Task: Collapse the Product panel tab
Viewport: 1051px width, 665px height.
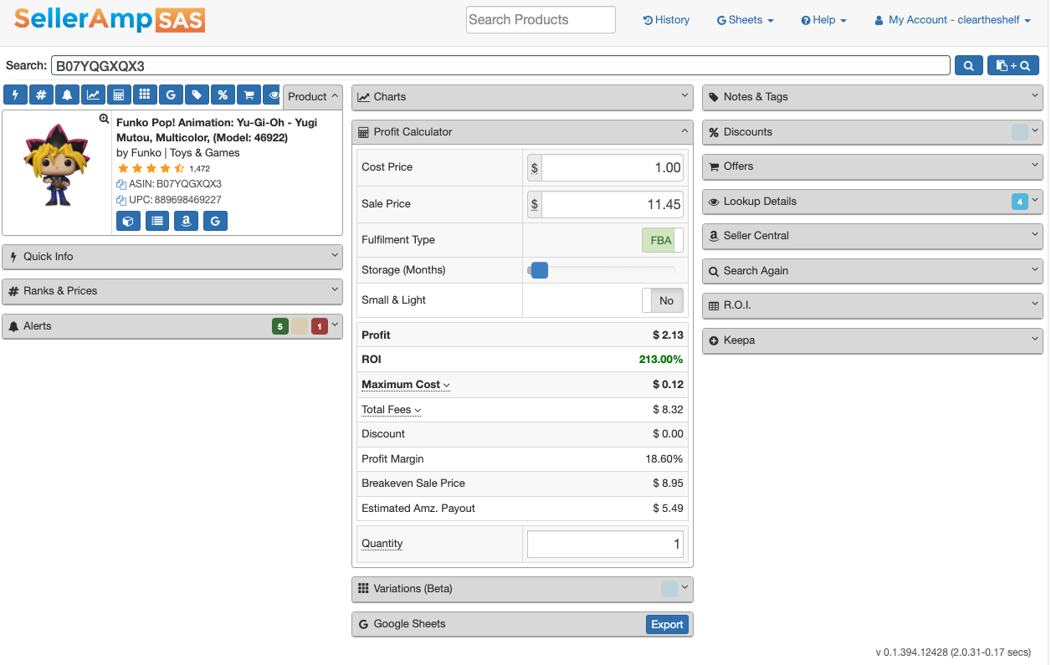Action: (313, 96)
